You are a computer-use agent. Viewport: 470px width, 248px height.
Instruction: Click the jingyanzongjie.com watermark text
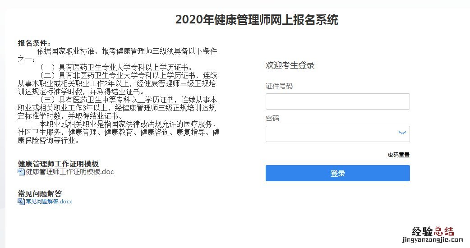[x=433, y=239]
